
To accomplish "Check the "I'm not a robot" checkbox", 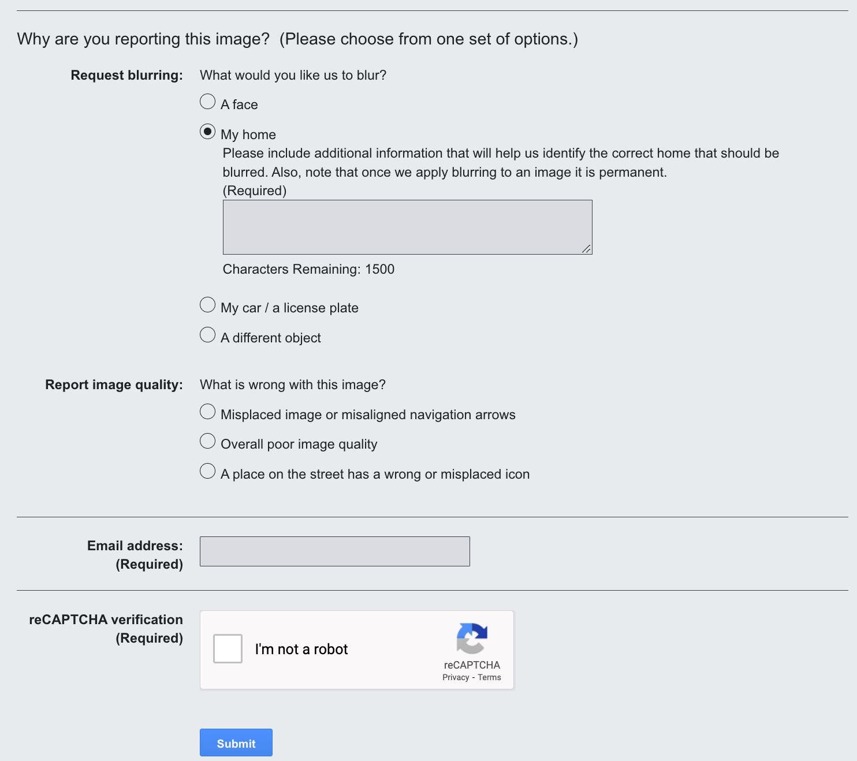I will [x=228, y=649].
